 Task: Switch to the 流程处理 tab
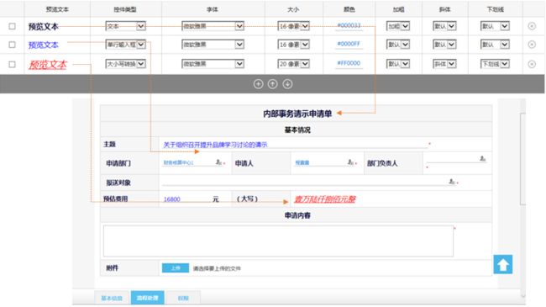coord(147,298)
